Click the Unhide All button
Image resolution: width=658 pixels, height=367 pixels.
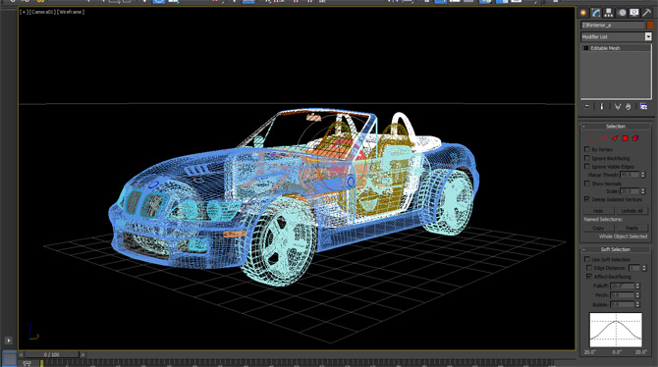pos(632,211)
